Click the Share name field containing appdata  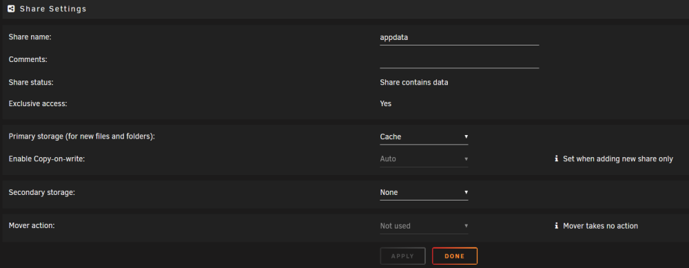[459, 38]
